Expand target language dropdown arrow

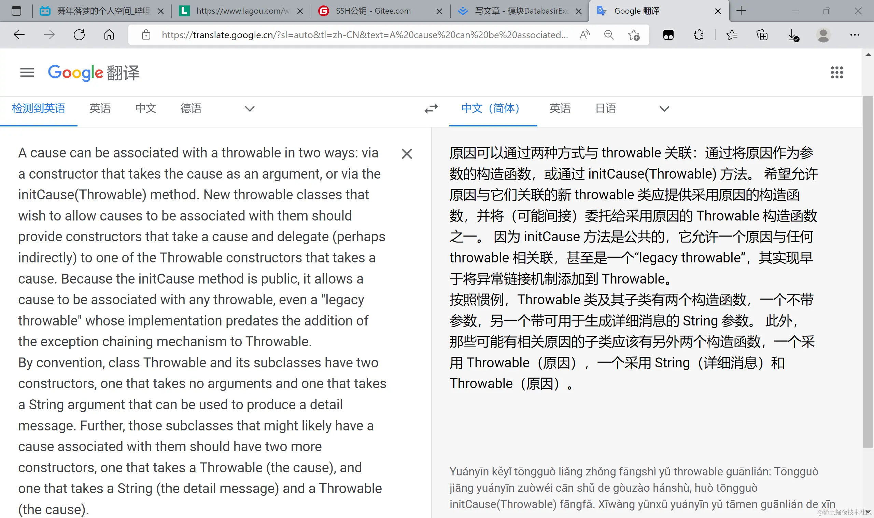(x=664, y=109)
